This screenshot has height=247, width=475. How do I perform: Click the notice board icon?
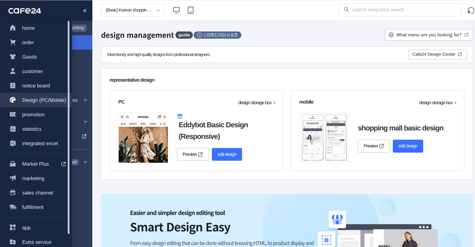point(13,85)
